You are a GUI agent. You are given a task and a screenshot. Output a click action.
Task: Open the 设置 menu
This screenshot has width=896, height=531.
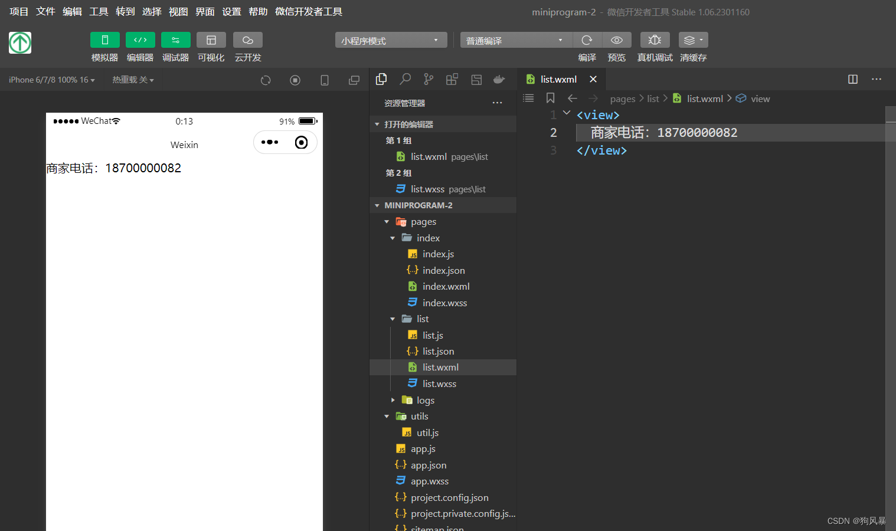[x=231, y=11]
